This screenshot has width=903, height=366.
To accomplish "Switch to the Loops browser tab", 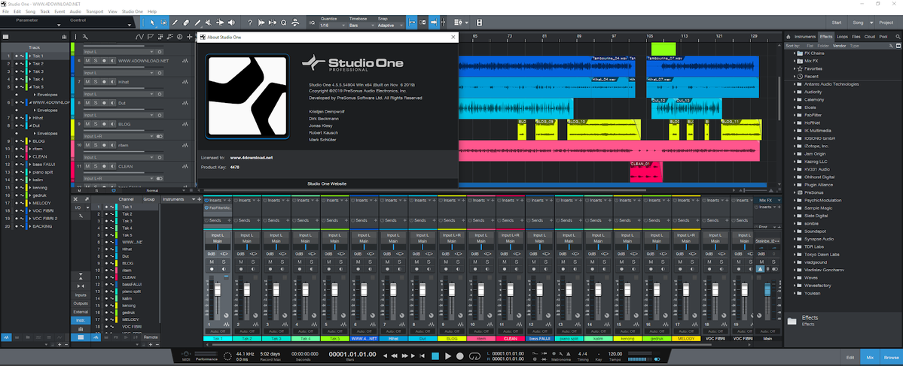I will pos(842,37).
